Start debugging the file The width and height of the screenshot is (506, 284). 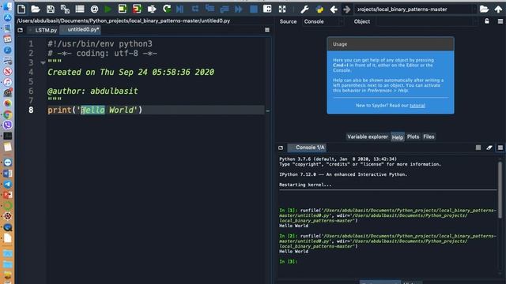click(x=180, y=9)
